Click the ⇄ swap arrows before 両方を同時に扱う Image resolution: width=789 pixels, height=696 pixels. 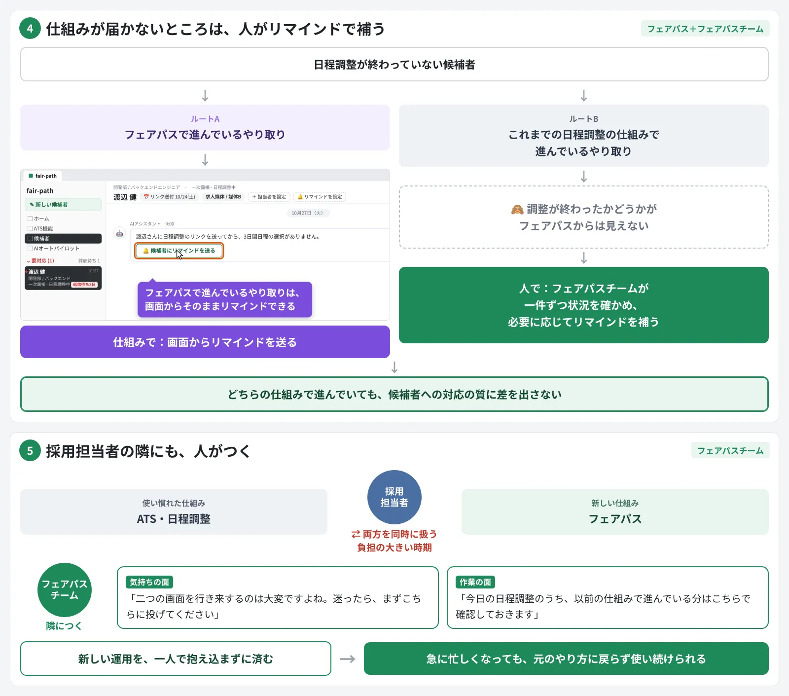pyautogui.click(x=356, y=534)
